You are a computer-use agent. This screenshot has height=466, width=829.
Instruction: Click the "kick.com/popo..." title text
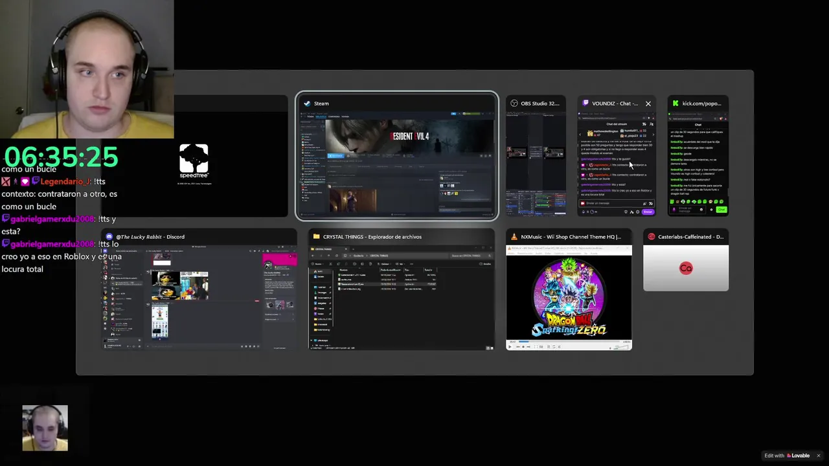click(701, 104)
